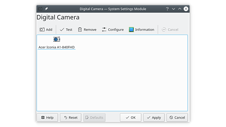Image resolution: width=226 pixels, height=127 pixels.
Task: Maximize the Digital Camera settings window
Action: pos(180,9)
